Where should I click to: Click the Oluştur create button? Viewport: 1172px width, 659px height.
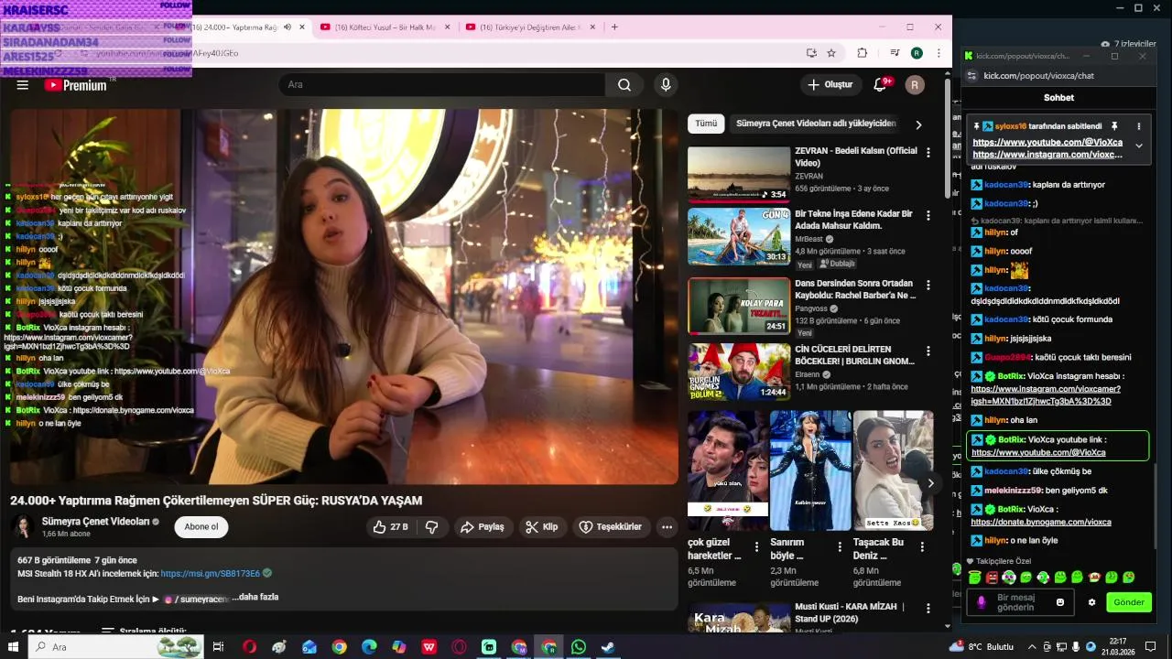(x=830, y=85)
